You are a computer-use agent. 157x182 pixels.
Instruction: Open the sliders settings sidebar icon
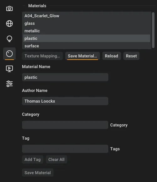(9, 84)
